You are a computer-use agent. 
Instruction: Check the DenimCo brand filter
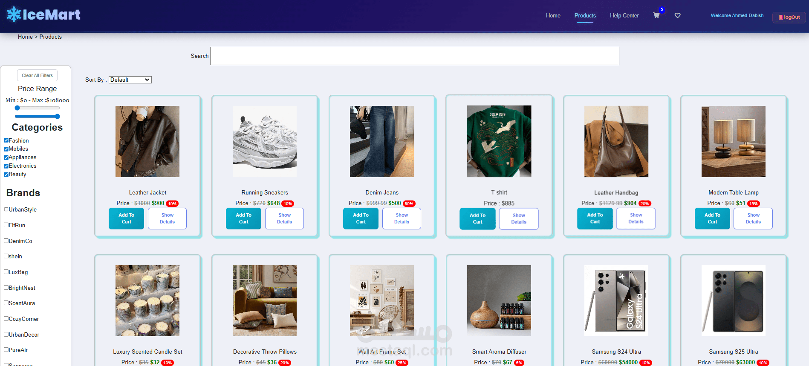6,241
